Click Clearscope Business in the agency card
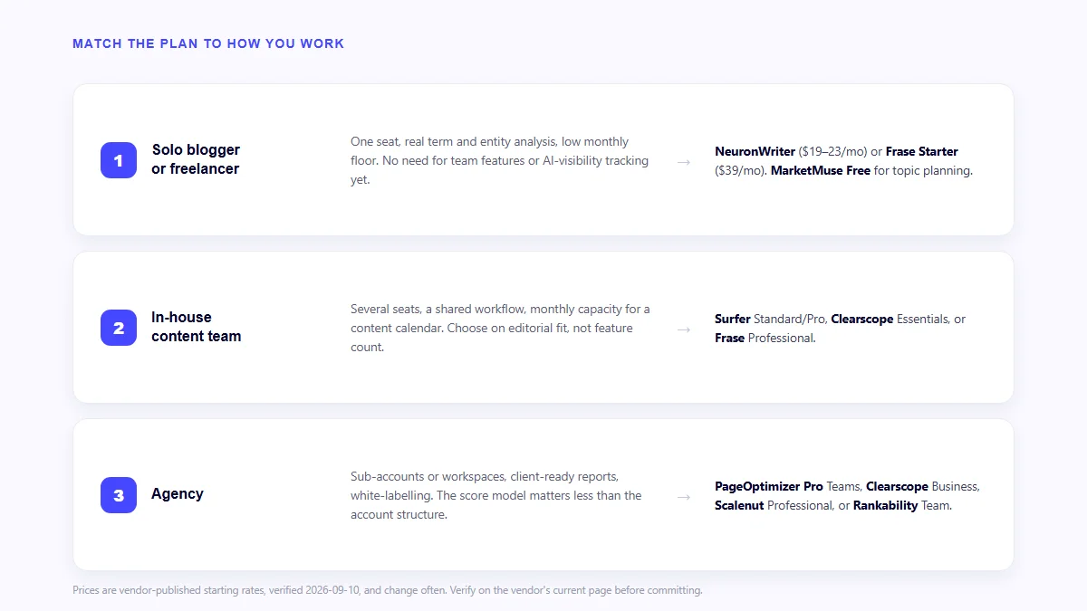 [x=921, y=486]
